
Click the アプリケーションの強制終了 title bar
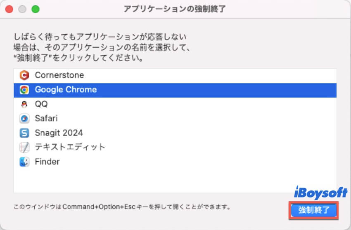[175, 9]
